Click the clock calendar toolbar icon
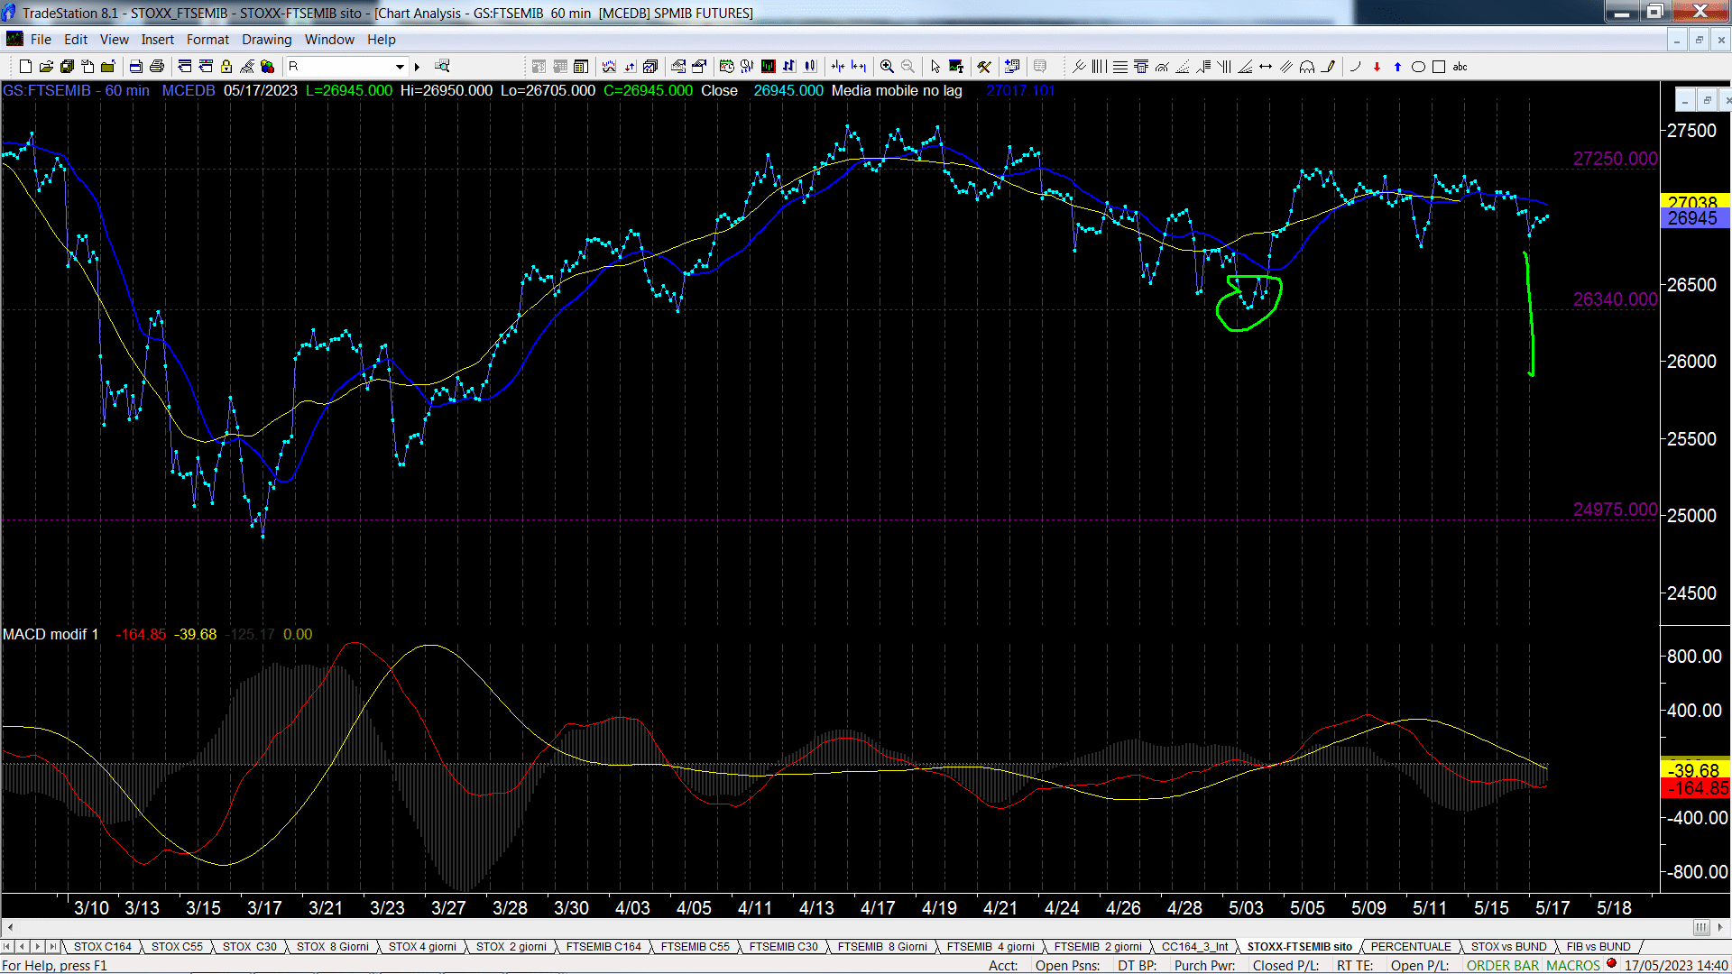1732x974 pixels. (x=726, y=66)
